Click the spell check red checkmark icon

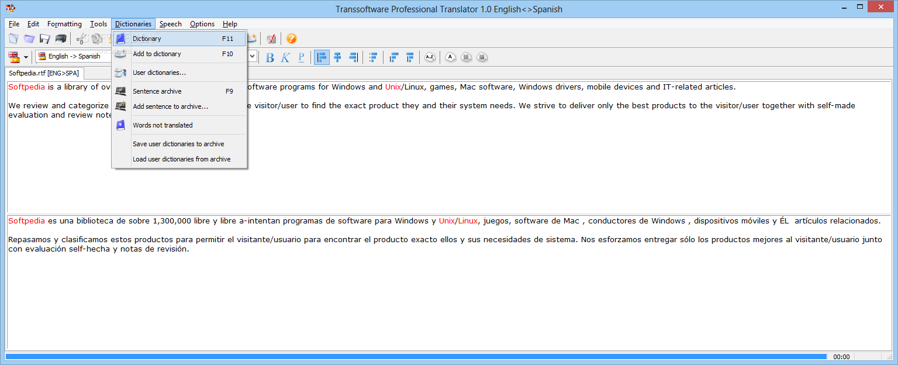coord(271,39)
